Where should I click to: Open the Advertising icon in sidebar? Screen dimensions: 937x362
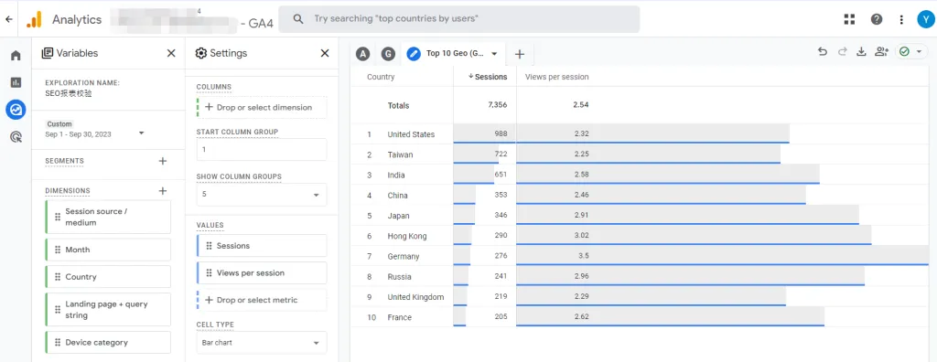pyautogui.click(x=16, y=137)
